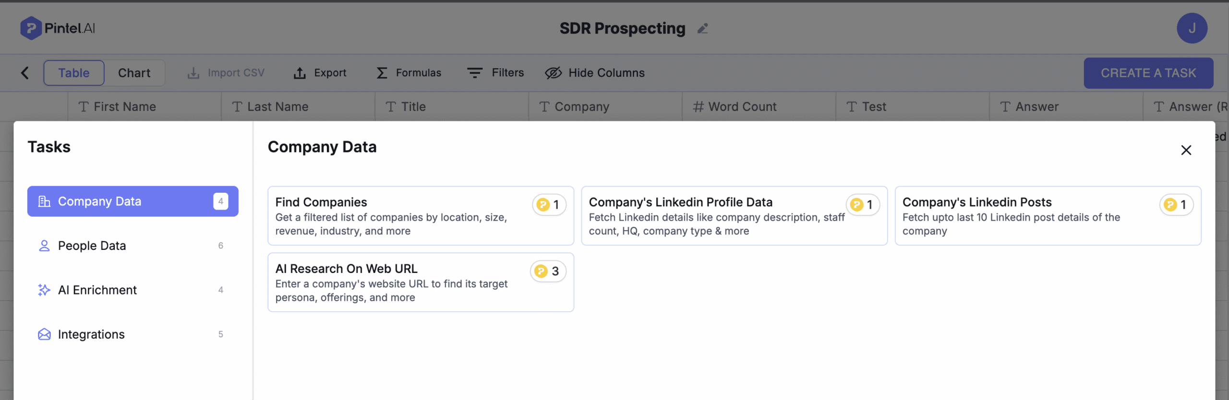
Task: Click the Company column header label
Action: click(x=582, y=107)
